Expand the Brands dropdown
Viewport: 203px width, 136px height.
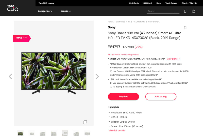click(x=66, y=11)
